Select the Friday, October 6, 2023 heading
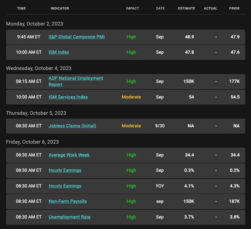This screenshot has height=229, width=251. [x=32, y=142]
